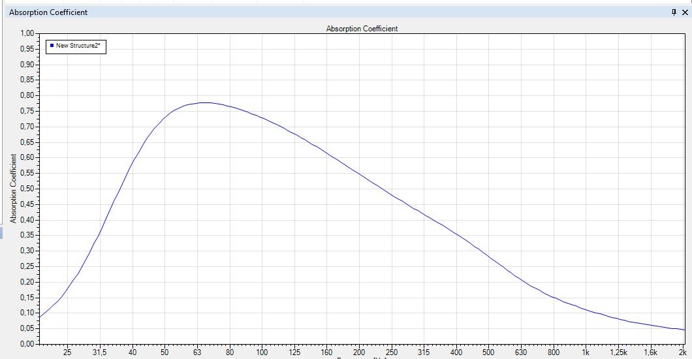
Task: Click the 500 frequency axis label
Action: click(x=489, y=352)
